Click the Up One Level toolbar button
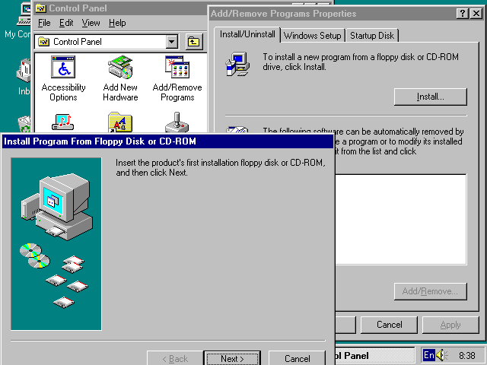This screenshot has width=487, height=365. [195, 42]
